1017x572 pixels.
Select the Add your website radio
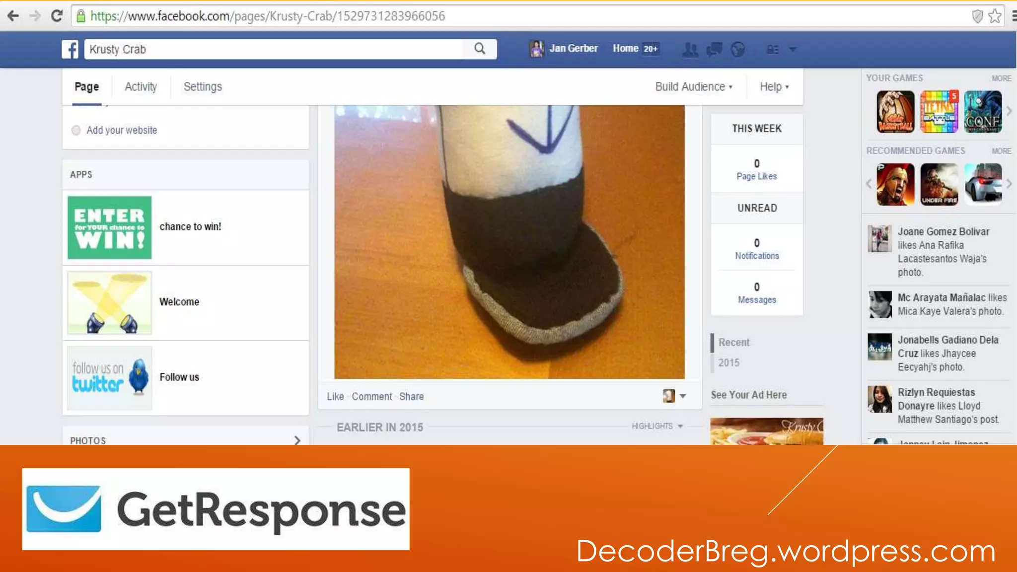point(76,130)
